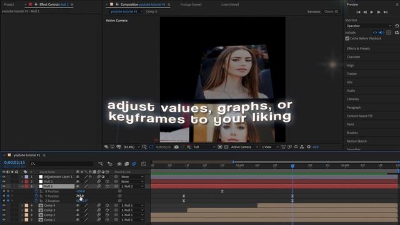Click the timeline layer search field
The height and width of the screenshot is (225, 400).
pyautogui.click(x=62, y=164)
